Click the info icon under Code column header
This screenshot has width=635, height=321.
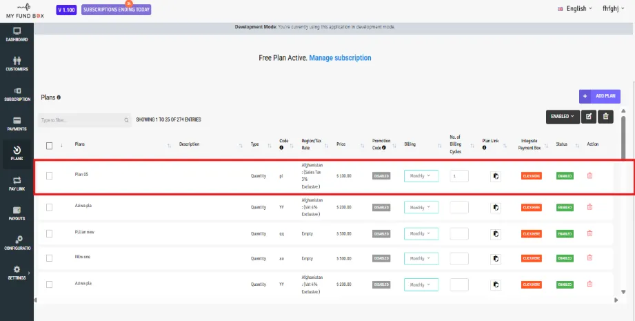pyautogui.click(x=281, y=148)
